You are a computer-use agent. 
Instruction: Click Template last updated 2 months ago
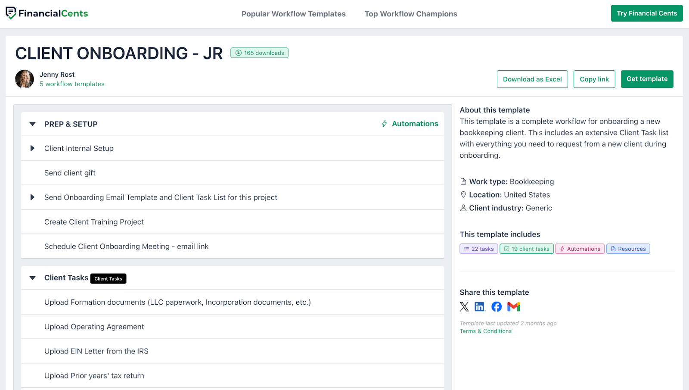(x=508, y=323)
